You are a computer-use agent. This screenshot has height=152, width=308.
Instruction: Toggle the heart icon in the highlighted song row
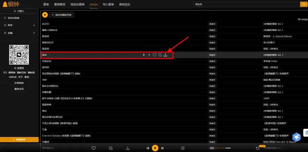click(x=155, y=55)
